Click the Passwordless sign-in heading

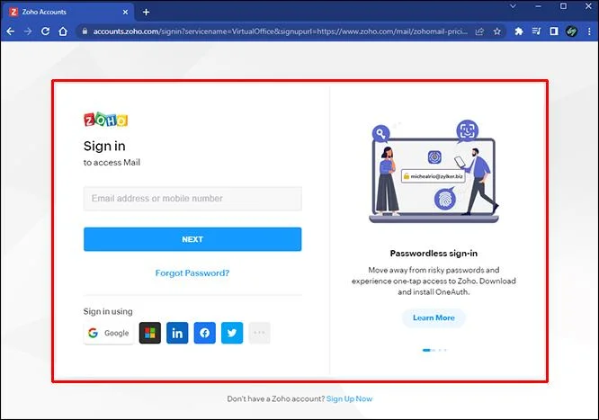pos(434,253)
